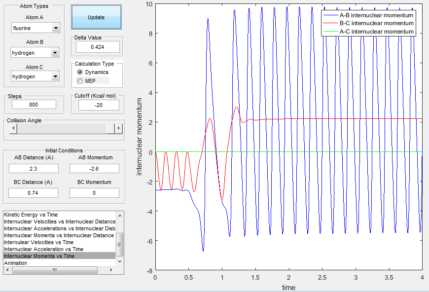Click plot list vertical scrollbar thumb
This screenshot has height=292, width=429.
coord(119,244)
